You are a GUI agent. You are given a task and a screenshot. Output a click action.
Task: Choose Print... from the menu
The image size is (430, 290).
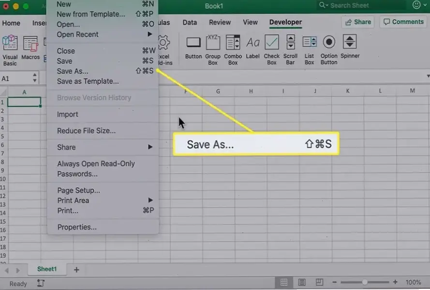[103, 211]
